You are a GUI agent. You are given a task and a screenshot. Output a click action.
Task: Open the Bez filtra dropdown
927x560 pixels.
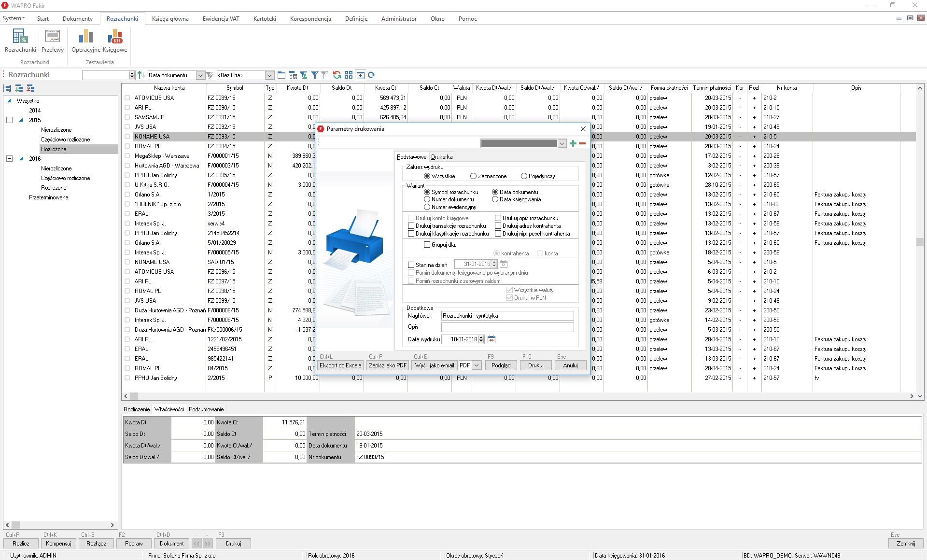[x=269, y=75]
